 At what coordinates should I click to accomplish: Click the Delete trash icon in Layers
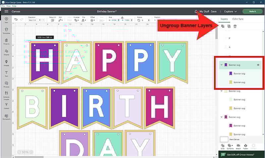click(x=235, y=26)
